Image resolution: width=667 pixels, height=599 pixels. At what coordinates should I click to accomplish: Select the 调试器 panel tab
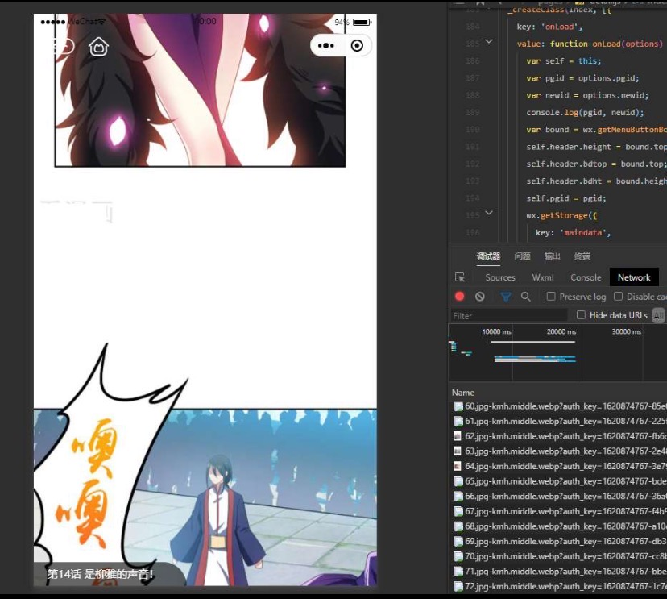coord(488,256)
